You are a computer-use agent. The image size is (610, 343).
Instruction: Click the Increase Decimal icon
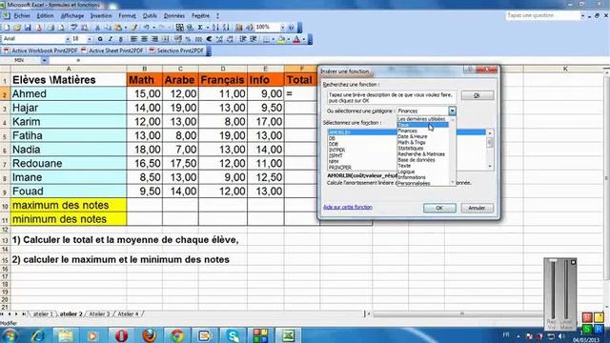point(219,39)
